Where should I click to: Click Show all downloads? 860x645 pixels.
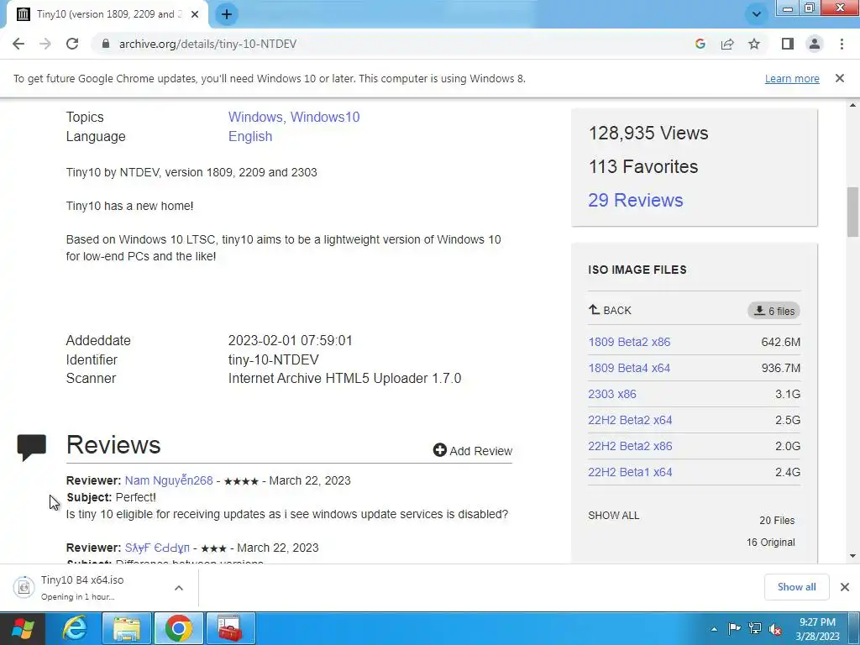point(796,587)
